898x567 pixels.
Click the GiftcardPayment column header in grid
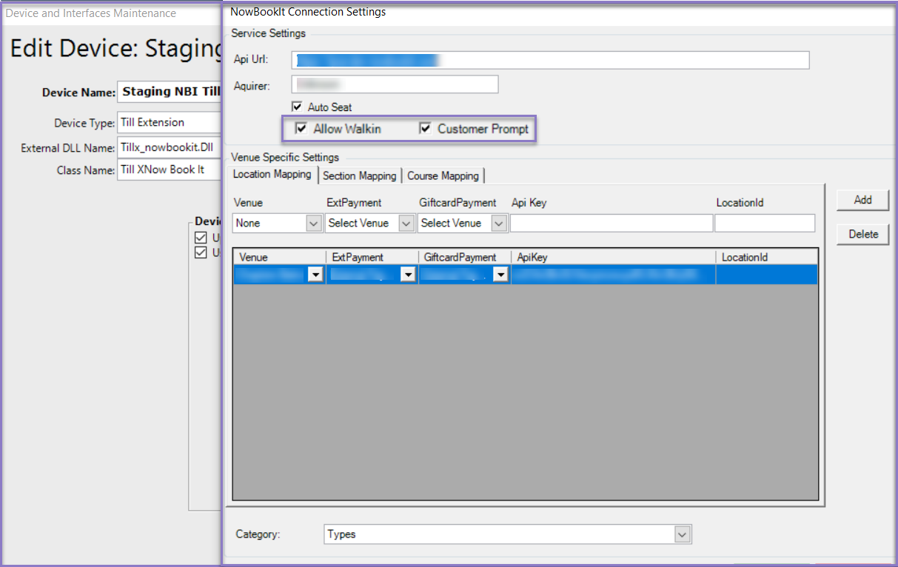point(465,257)
